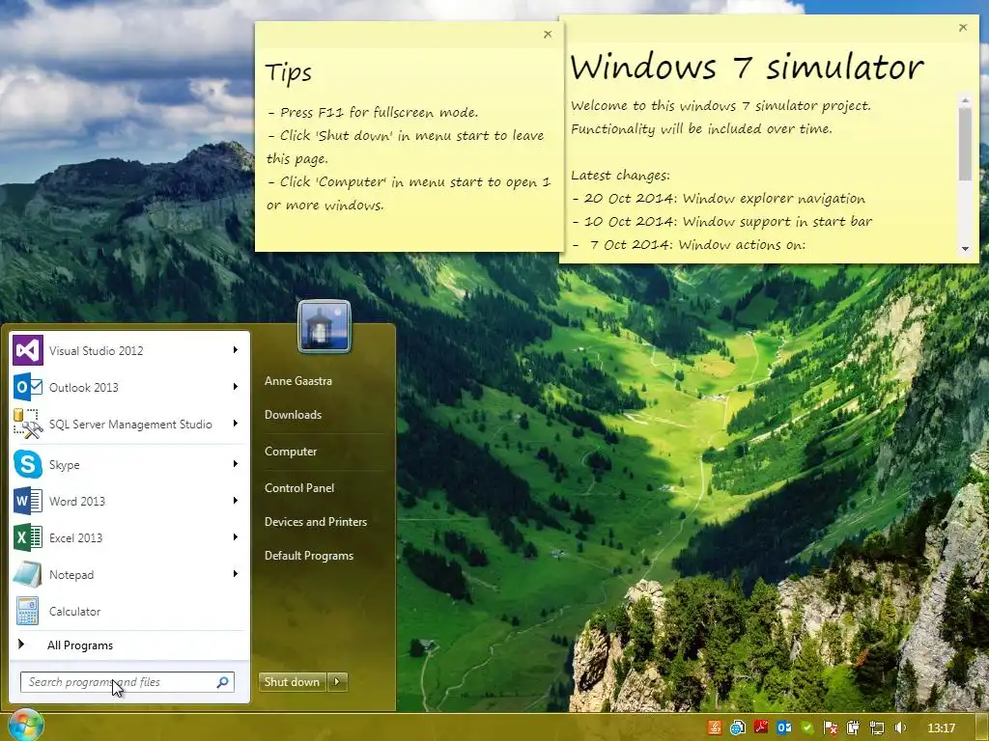
Task: Open Default Programs
Action: coord(309,556)
